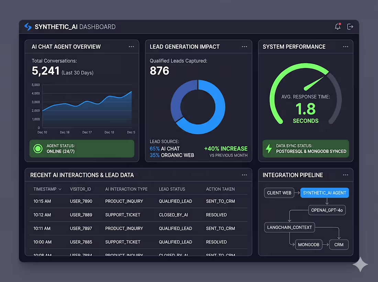Sort by the TIMESTAMP column chevron
The image size is (378, 282).
[60, 189]
